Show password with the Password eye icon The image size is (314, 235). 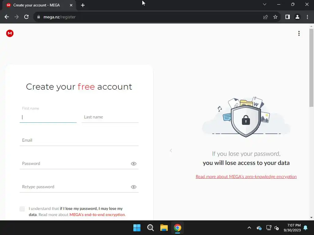click(134, 164)
